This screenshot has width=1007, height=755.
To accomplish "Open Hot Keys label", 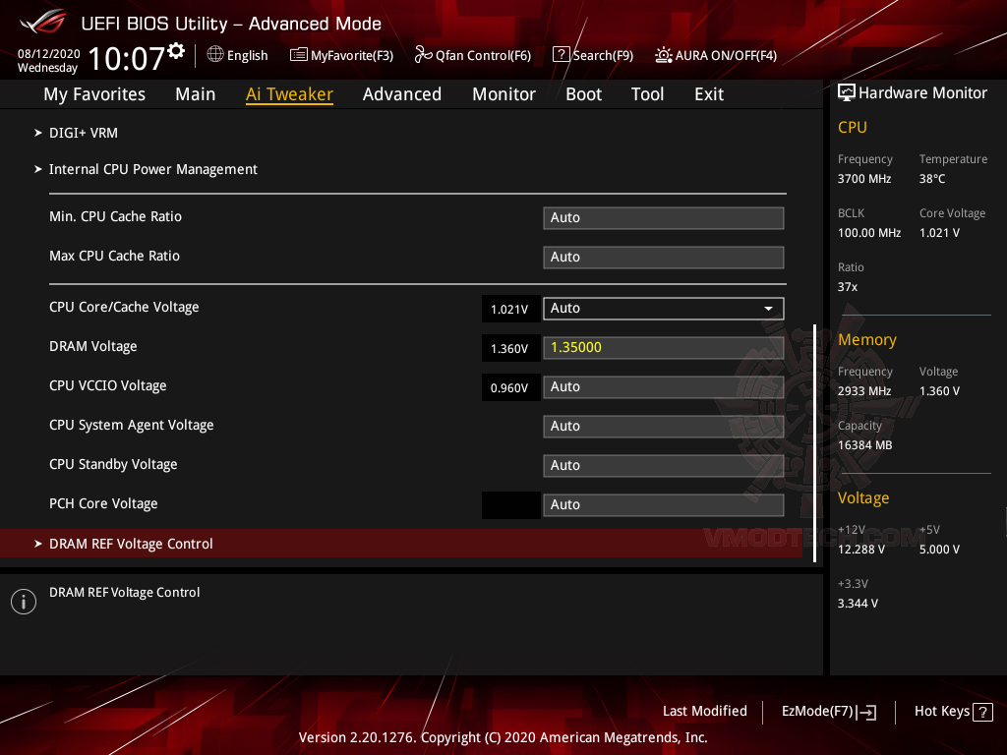I will (x=941, y=712).
